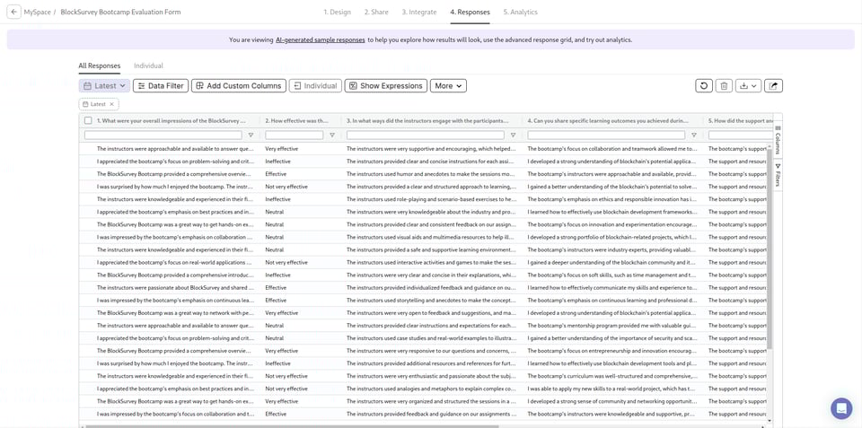This screenshot has width=862, height=428.
Task: Click the Data Filter button
Action: pos(161,86)
